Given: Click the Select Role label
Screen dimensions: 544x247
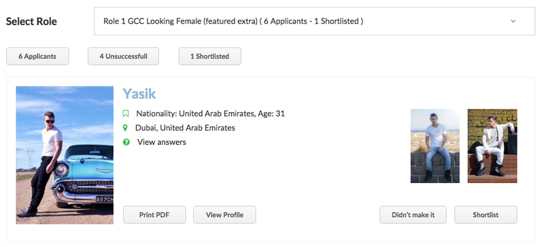Looking at the screenshot, I should point(31,21).
